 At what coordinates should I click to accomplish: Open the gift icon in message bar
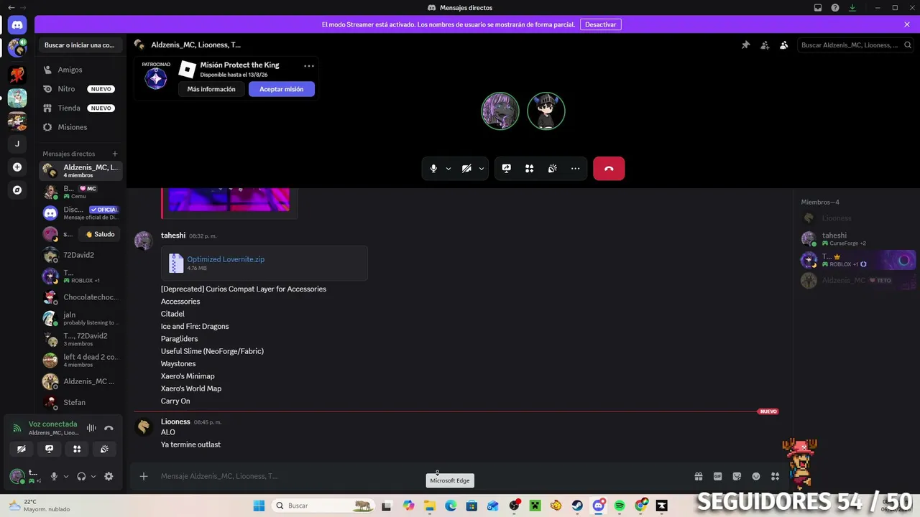click(698, 476)
